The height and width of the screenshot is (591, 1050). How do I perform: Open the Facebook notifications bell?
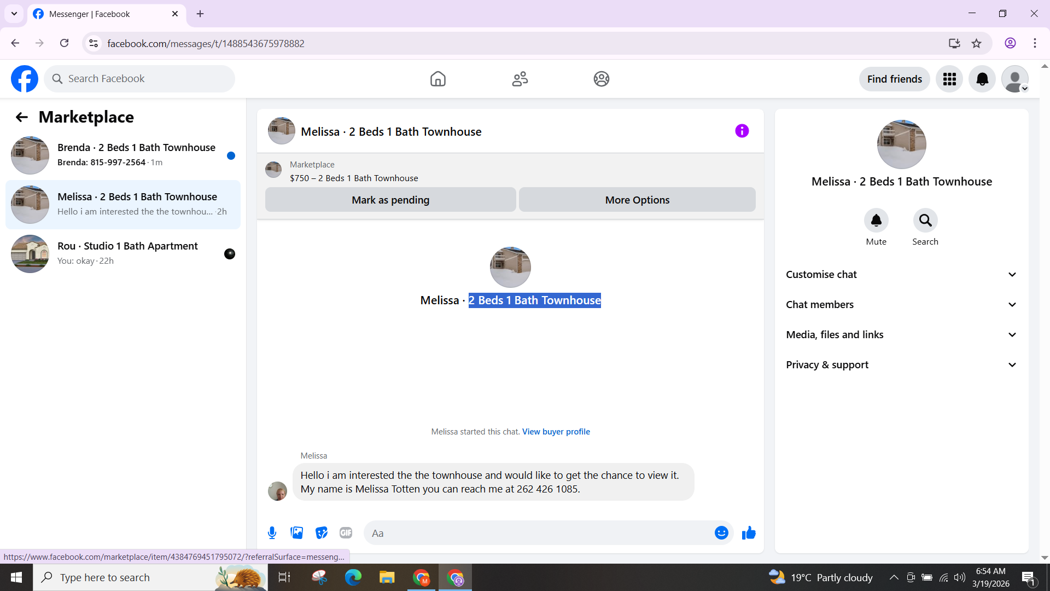[x=982, y=79]
